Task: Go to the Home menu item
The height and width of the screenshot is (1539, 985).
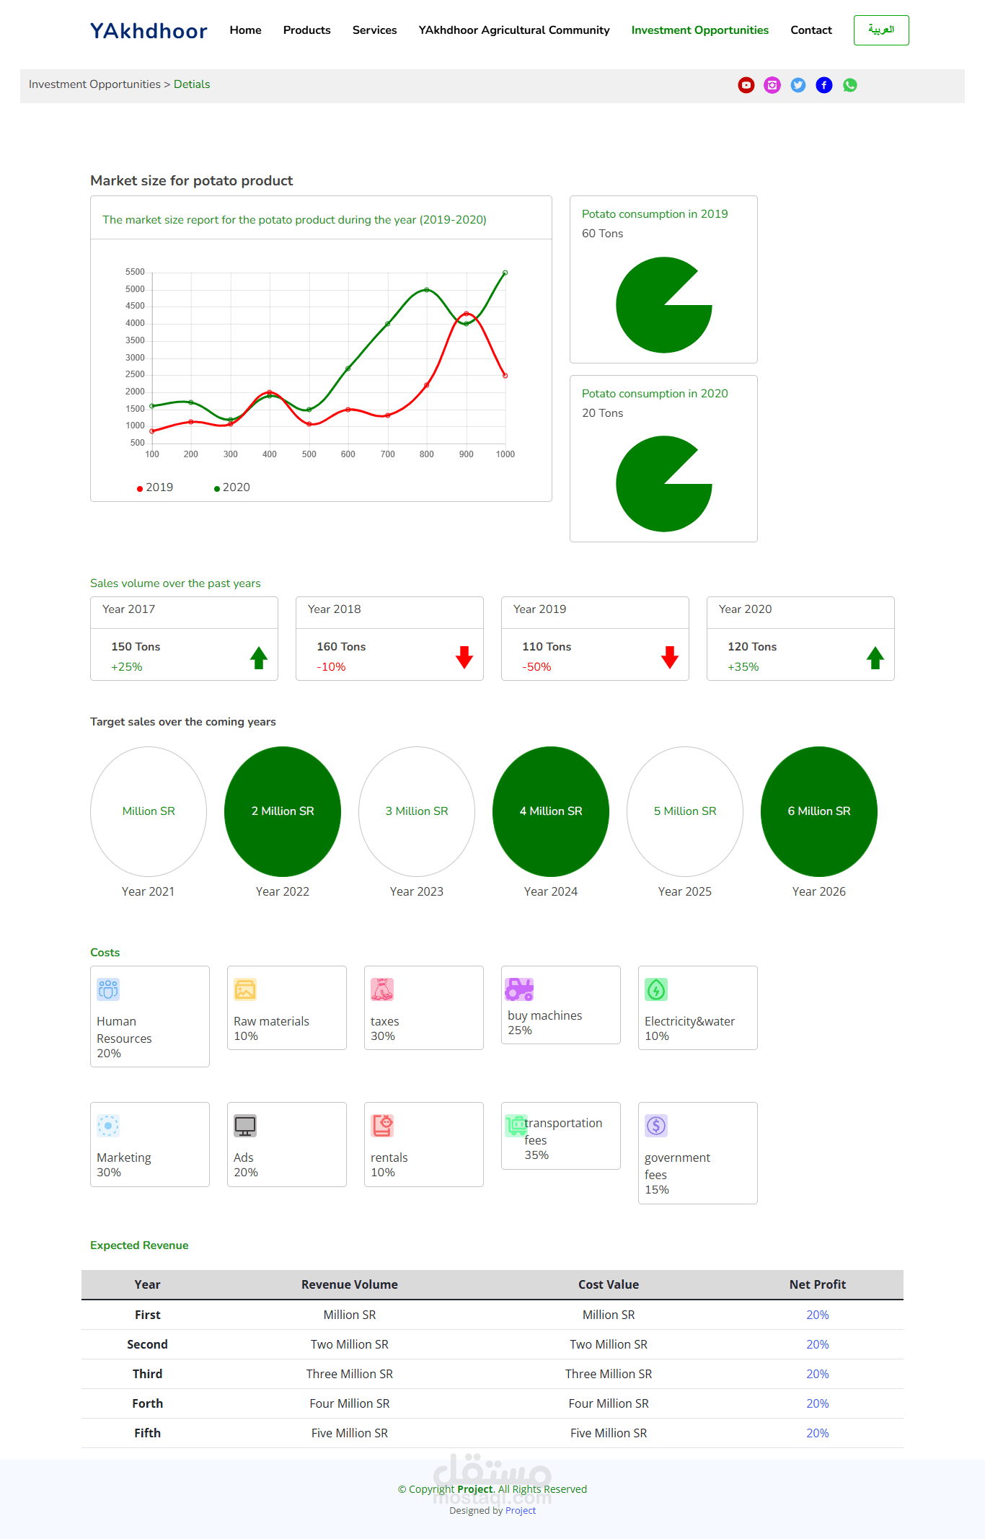Action: pyautogui.click(x=245, y=30)
